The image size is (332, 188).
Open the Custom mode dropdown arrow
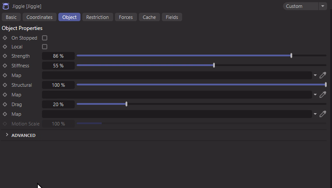point(323,6)
